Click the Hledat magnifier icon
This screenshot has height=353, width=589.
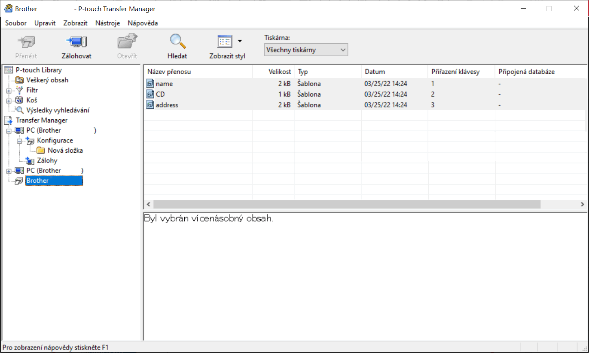[x=177, y=42]
